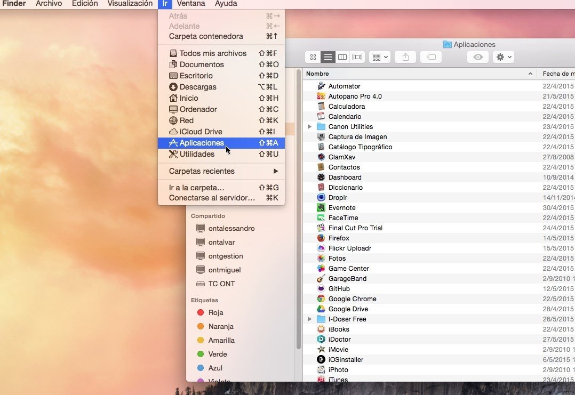Select the Azul blue tag
This screenshot has width=575, height=395.
coord(210,368)
